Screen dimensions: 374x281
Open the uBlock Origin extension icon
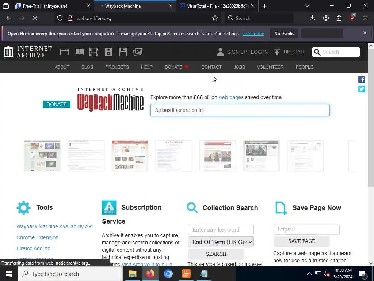(352, 18)
